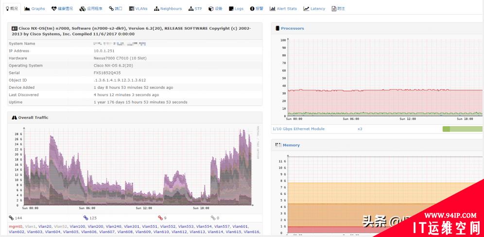Select the IP address value 10.0.1.251
The image size is (484, 237).
104,51
